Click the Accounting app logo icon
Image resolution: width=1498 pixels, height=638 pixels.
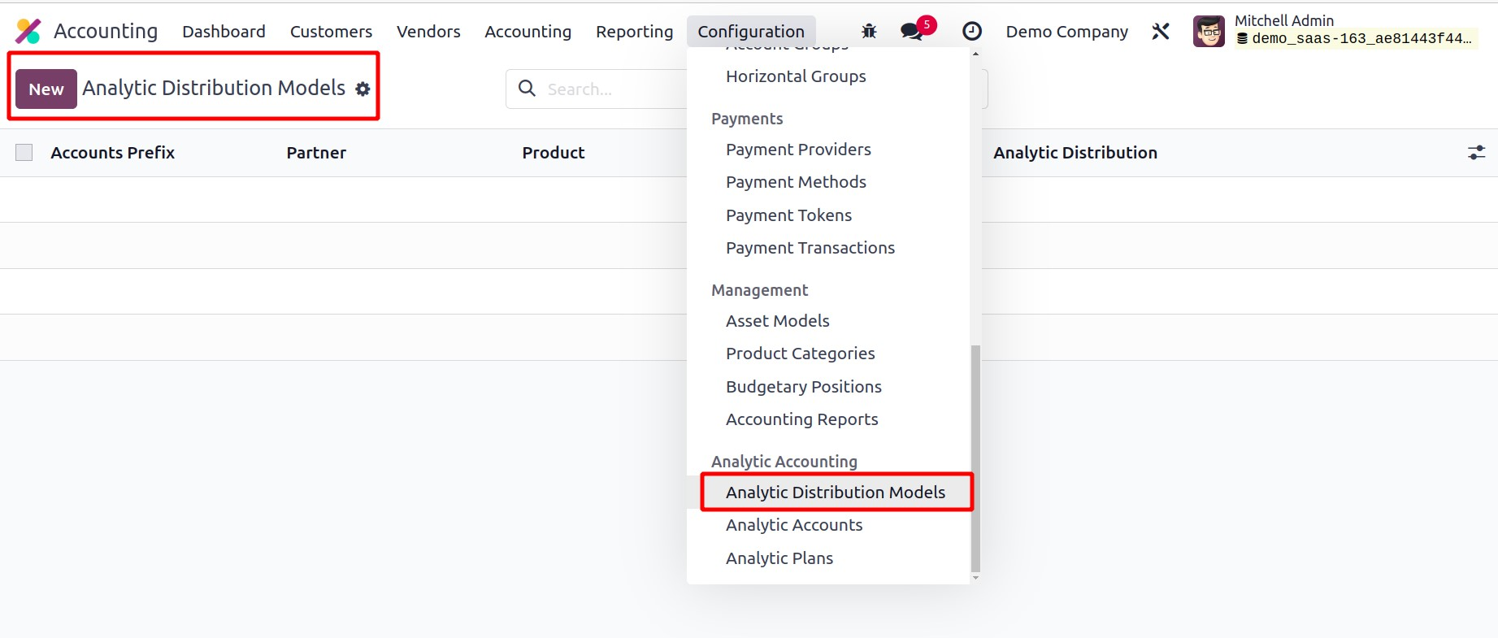28,32
